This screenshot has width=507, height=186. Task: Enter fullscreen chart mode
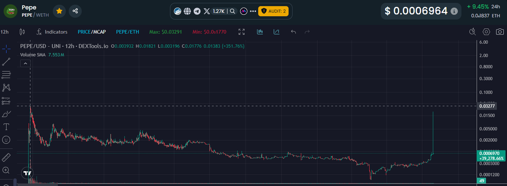pyautogui.click(x=242, y=32)
